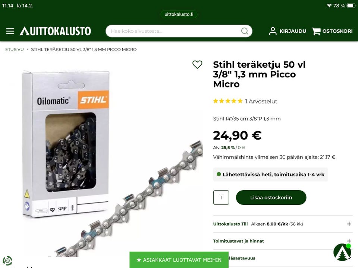The image size is (358, 268).
Task: Open Asiakkaat luottavat meihin banner
Action: 179,260
